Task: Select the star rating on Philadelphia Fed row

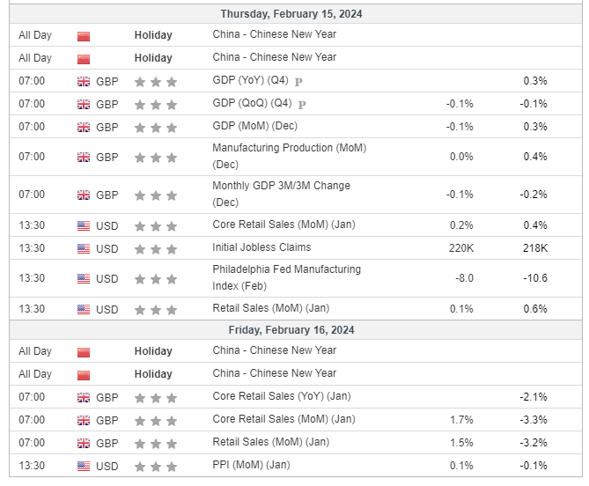Action: click(156, 279)
